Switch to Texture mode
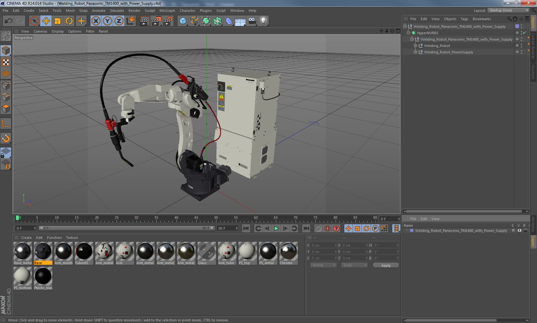The height and width of the screenshot is (323, 537). 6,62
